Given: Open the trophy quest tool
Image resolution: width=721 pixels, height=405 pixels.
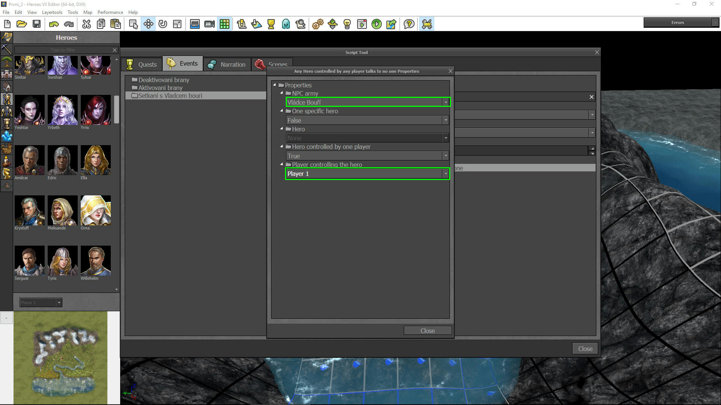Looking at the screenshot, I should click(x=271, y=24).
